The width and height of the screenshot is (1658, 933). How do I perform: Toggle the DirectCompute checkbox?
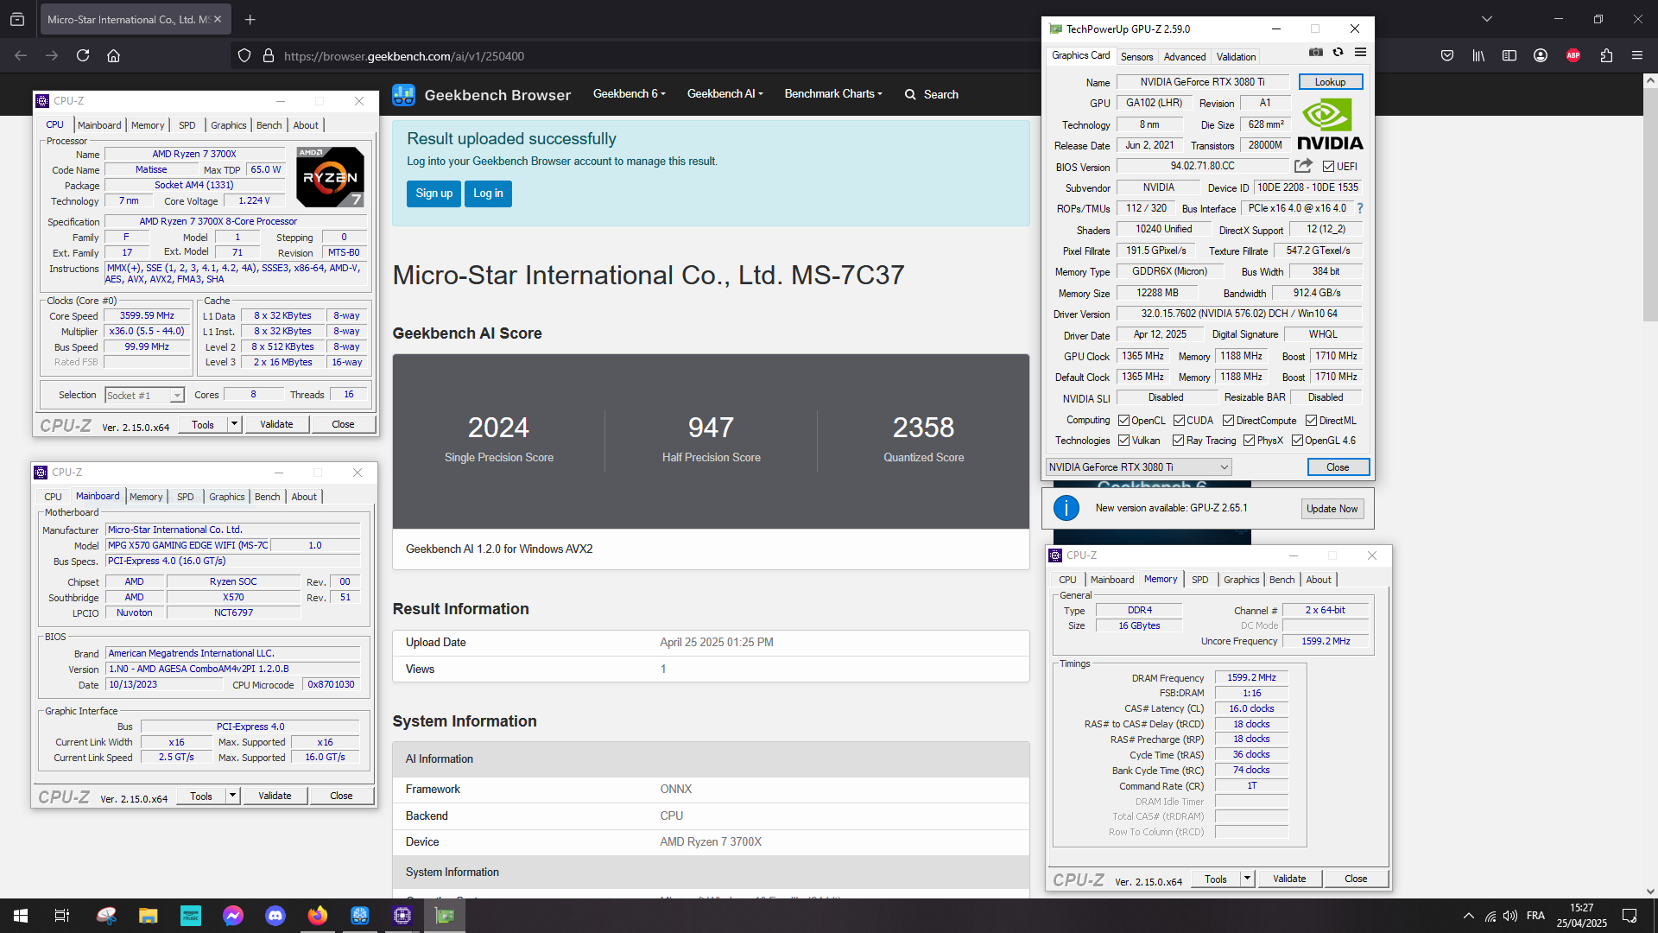[1228, 421]
